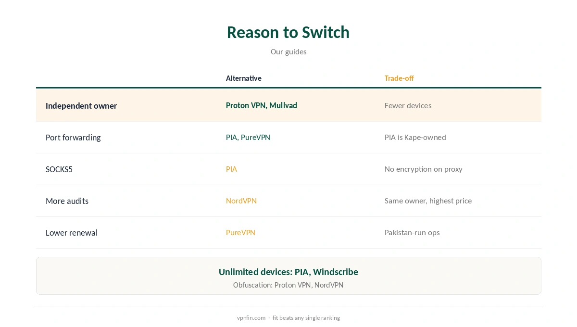Click the orange 'PIA' cell in the SOCKS5 row

(x=231, y=169)
